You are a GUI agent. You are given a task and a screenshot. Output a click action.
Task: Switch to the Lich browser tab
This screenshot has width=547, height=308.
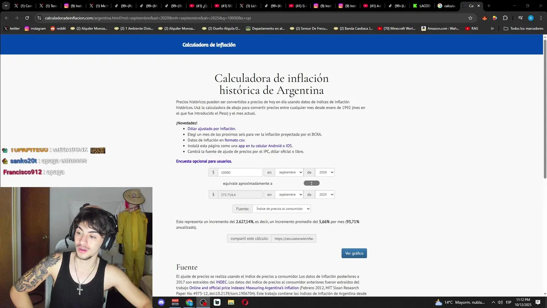(248, 6)
